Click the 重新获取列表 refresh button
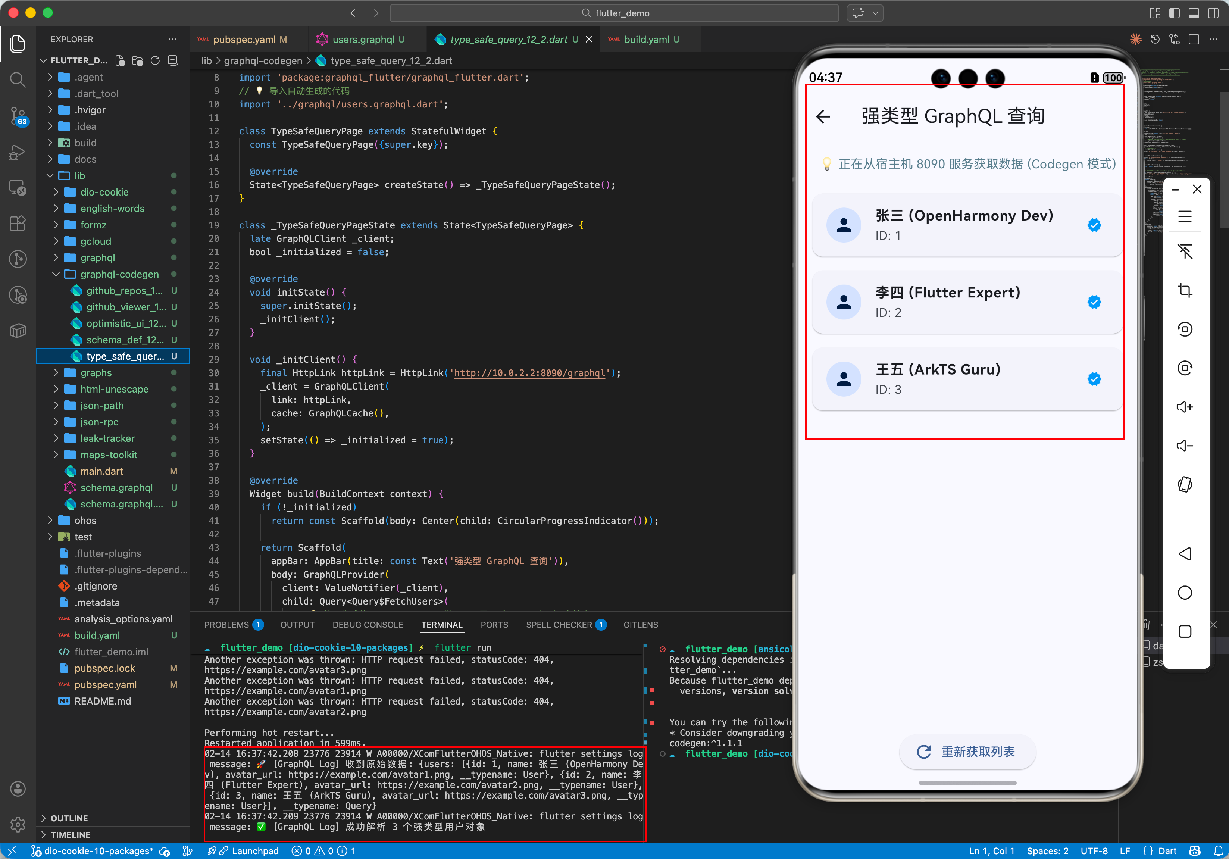1229x859 pixels. click(967, 752)
